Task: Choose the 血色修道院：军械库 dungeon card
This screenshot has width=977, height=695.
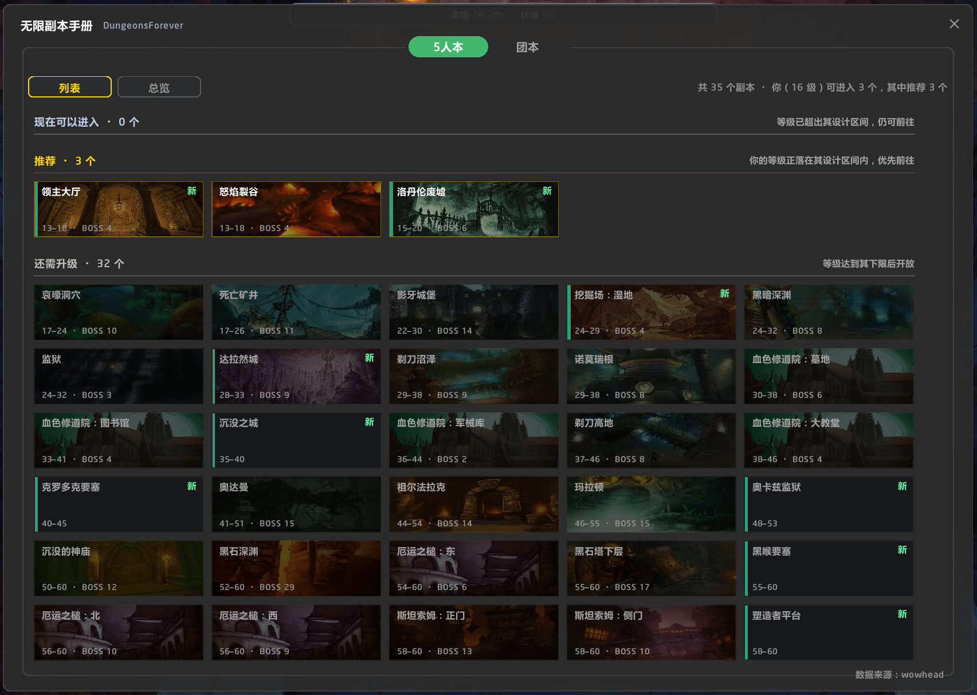Action: pos(474,440)
